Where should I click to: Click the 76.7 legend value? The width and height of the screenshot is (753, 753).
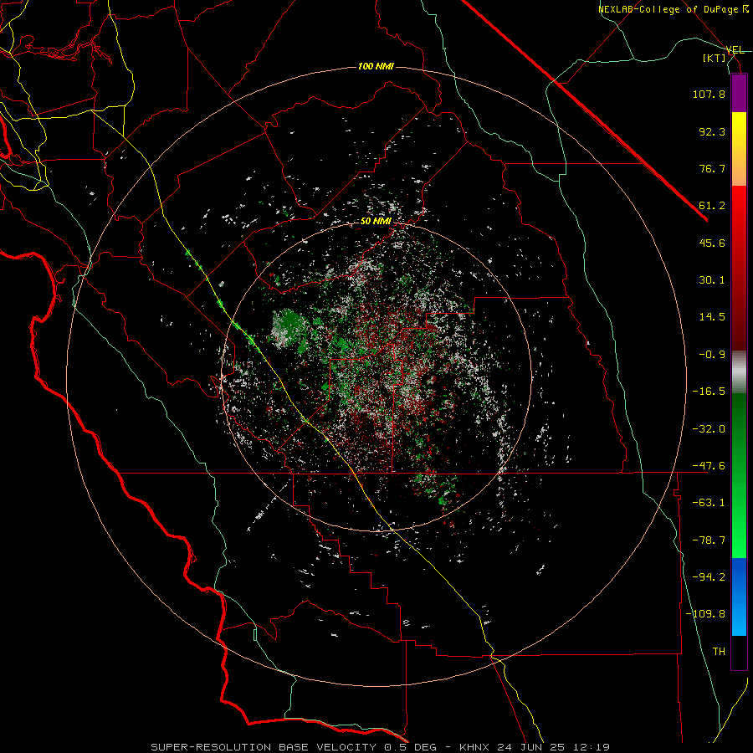pos(712,168)
